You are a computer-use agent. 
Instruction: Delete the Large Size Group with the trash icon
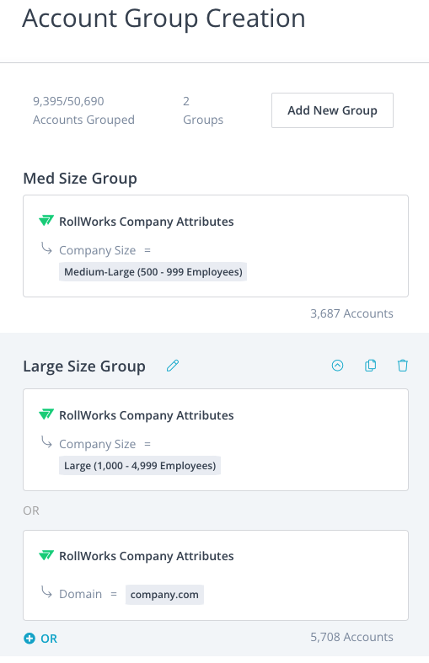click(x=402, y=366)
